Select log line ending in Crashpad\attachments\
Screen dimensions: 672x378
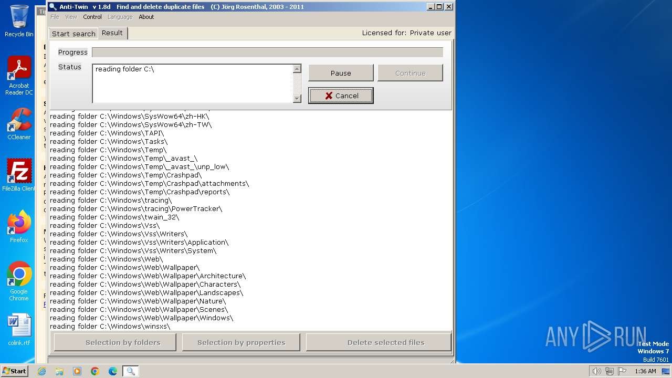(x=150, y=183)
